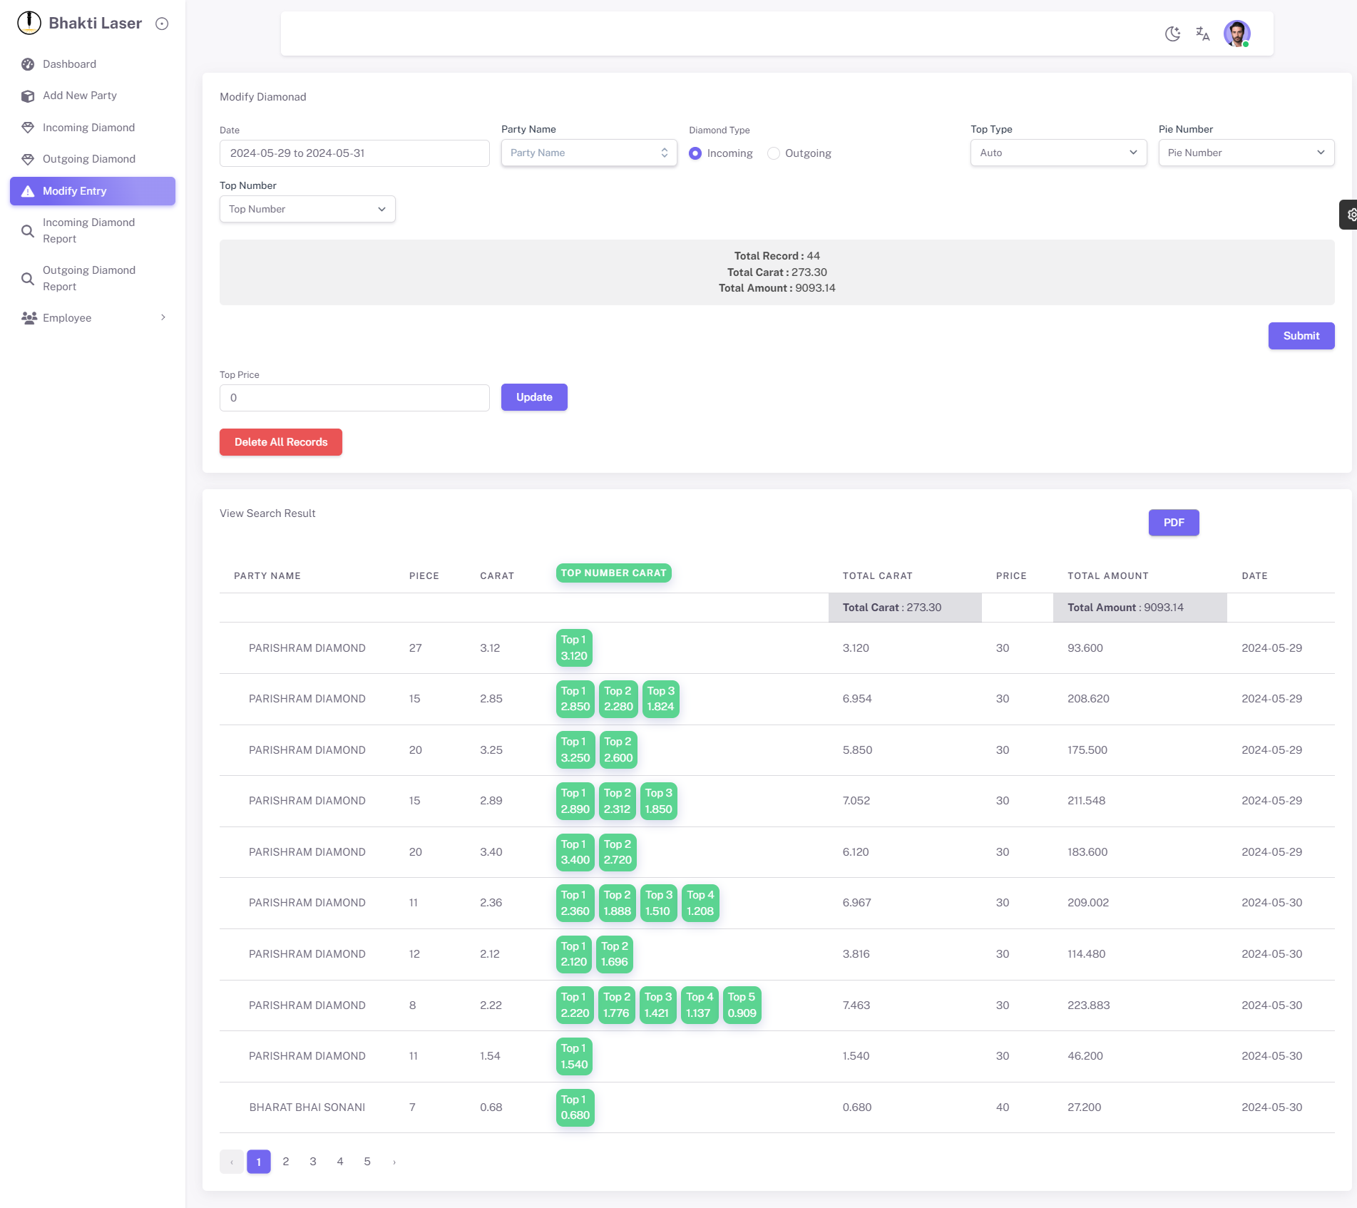Click the sidebar collapse circle icon
Image resolution: width=1357 pixels, height=1208 pixels.
click(162, 24)
